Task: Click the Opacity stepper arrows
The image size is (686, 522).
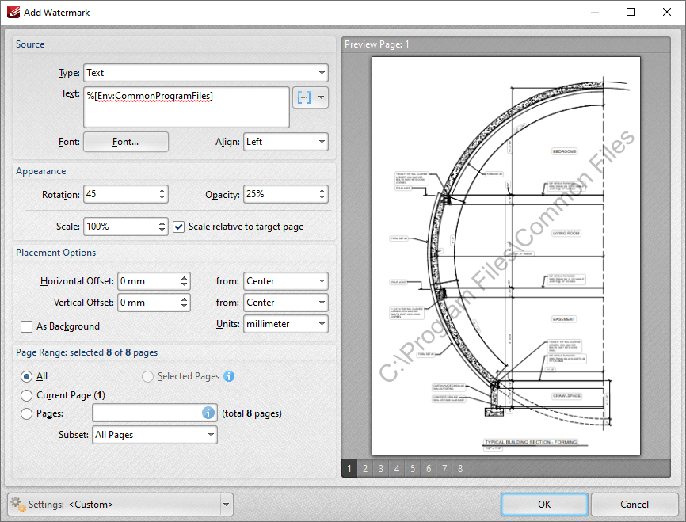Action: [322, 194]
